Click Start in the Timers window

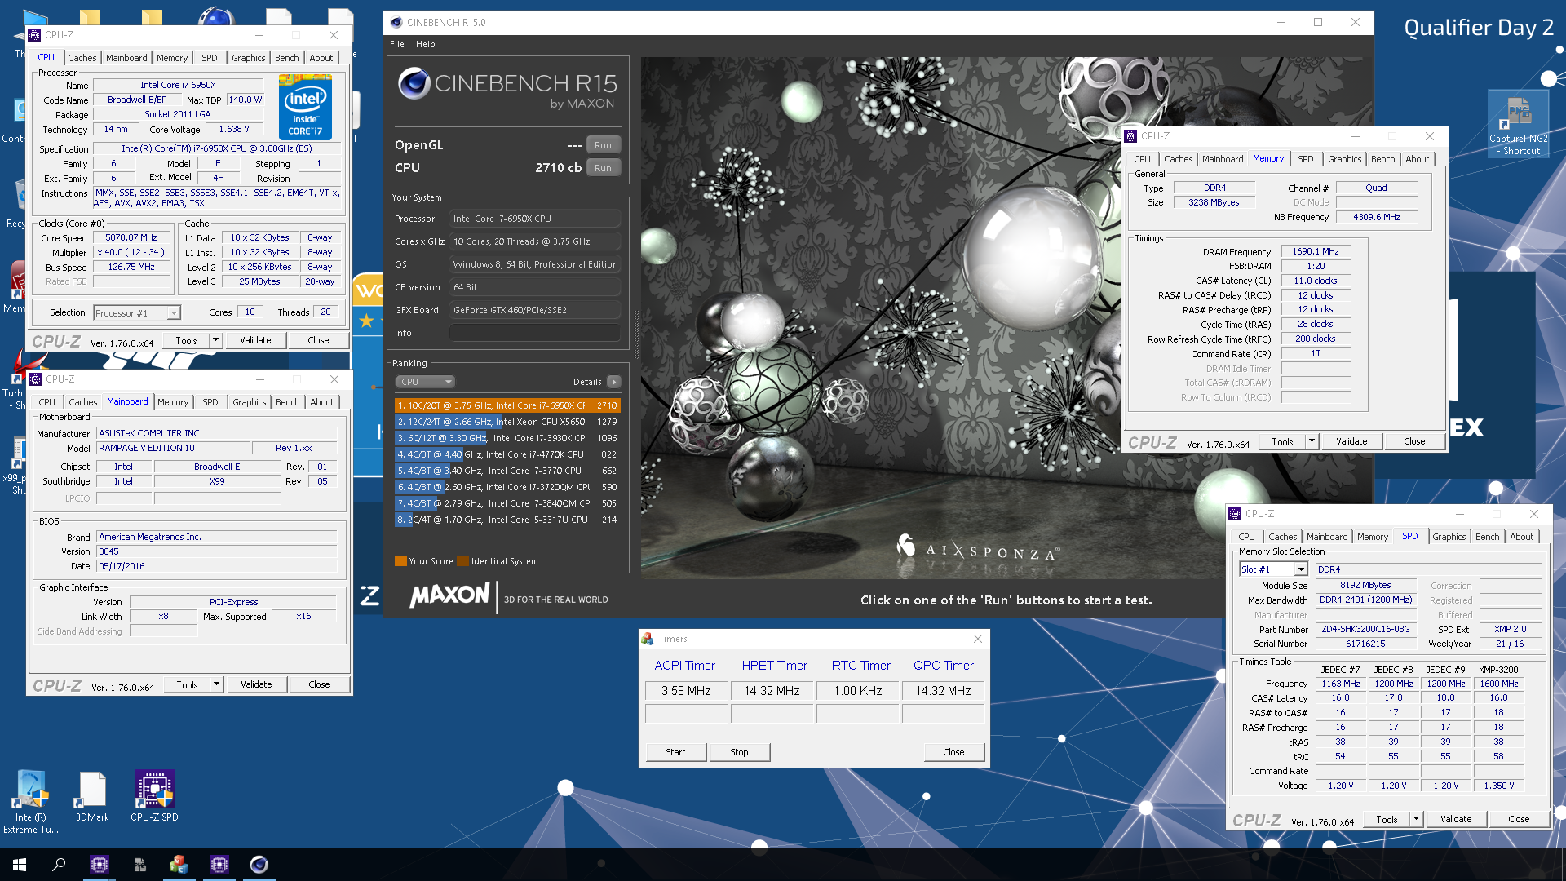pos(675,752)
